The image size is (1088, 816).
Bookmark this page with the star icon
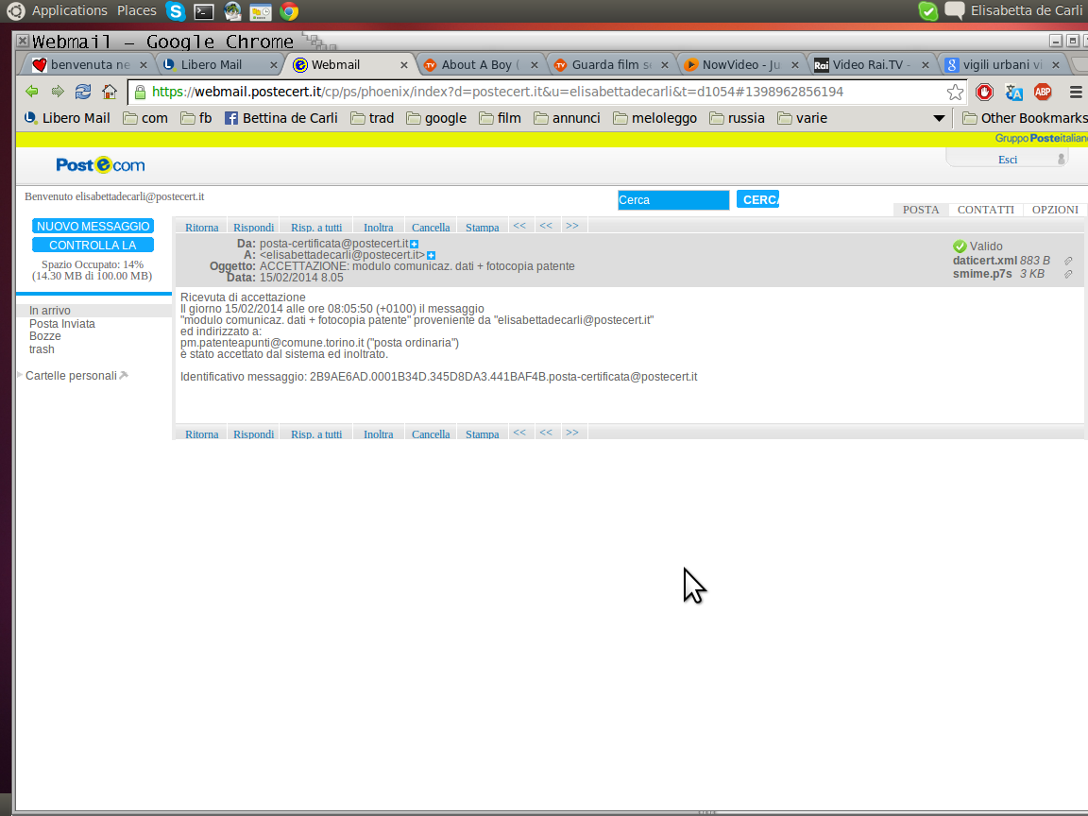point(955,92)
